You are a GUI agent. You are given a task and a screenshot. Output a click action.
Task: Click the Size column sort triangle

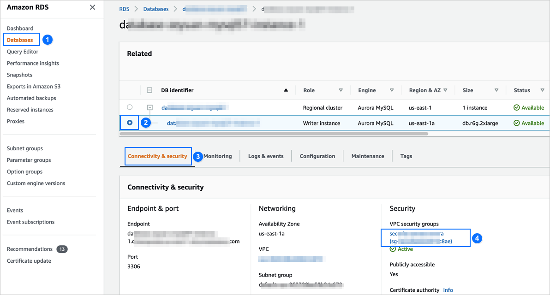496,90
